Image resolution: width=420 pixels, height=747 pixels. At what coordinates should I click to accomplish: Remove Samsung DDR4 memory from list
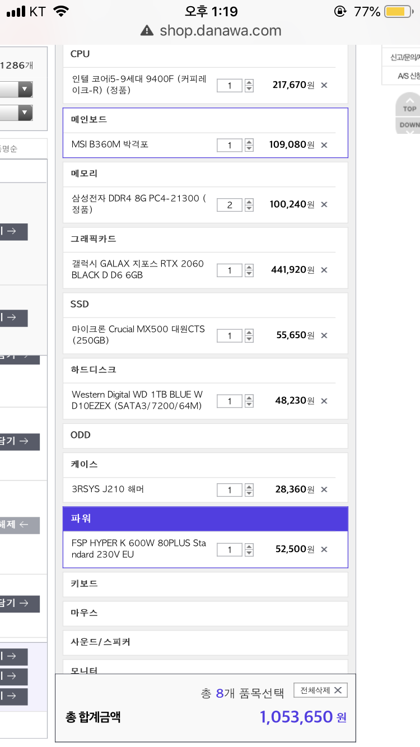tap(324, 204)
